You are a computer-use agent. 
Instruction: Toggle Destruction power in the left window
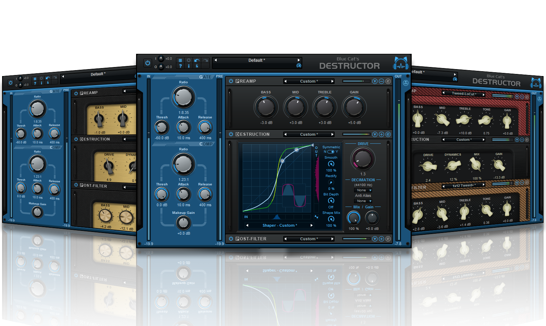point(76,139)
